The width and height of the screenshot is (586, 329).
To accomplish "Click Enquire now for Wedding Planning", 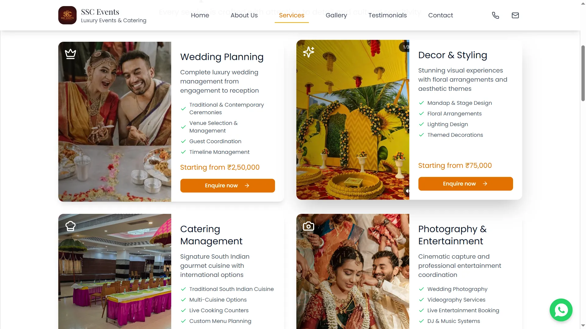I will [x=227, y=186].
